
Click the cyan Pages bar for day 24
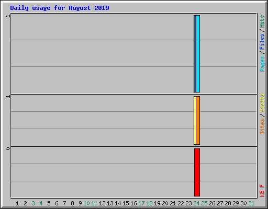(x=198, y=54)
